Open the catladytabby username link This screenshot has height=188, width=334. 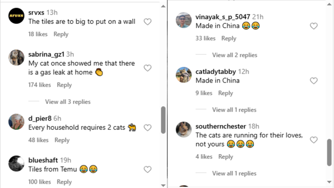click(216, 72)
